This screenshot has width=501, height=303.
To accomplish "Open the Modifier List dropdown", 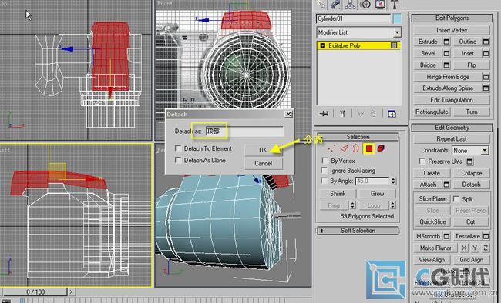I will pos(359,32).
